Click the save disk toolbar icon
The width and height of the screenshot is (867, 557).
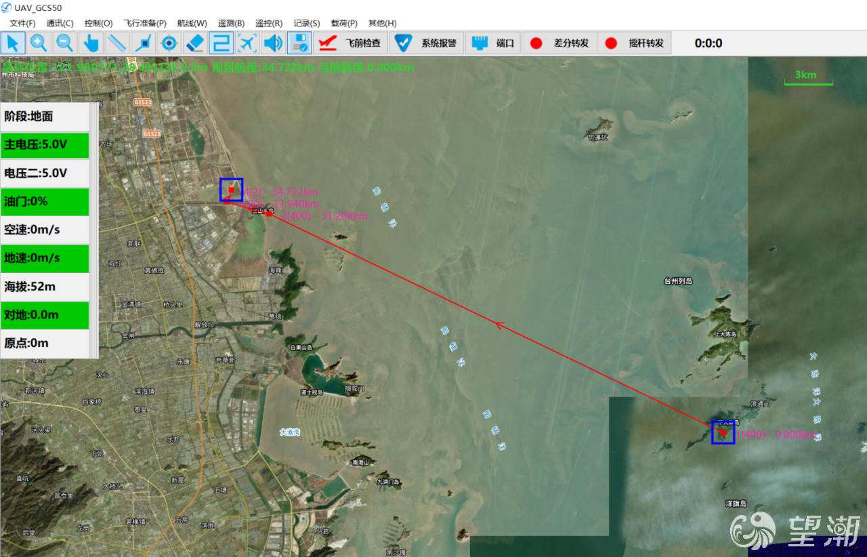pos(299,43)
